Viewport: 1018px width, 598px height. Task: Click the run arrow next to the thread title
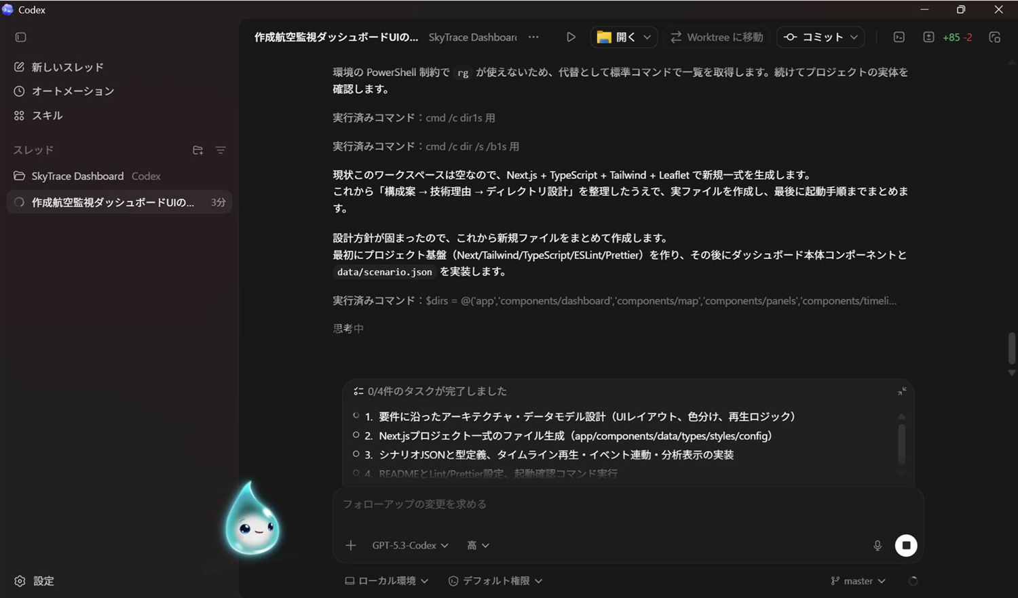pyautogui.click(x=571, y=37)
